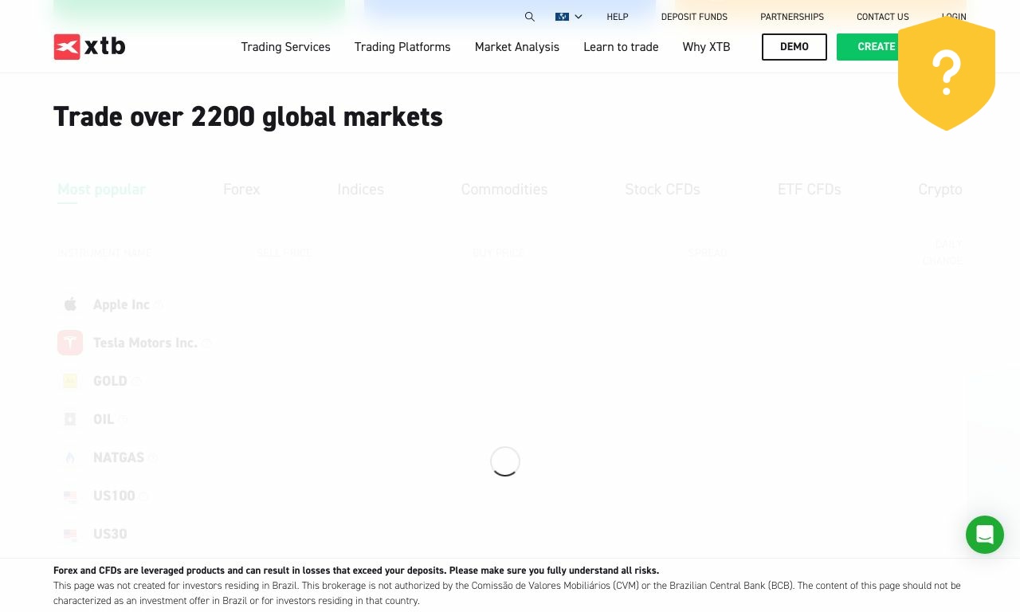Image resolution: width=1020 pixels, height=612 pixels.
Task: Open the Why XTB menu
Action: 706,47
